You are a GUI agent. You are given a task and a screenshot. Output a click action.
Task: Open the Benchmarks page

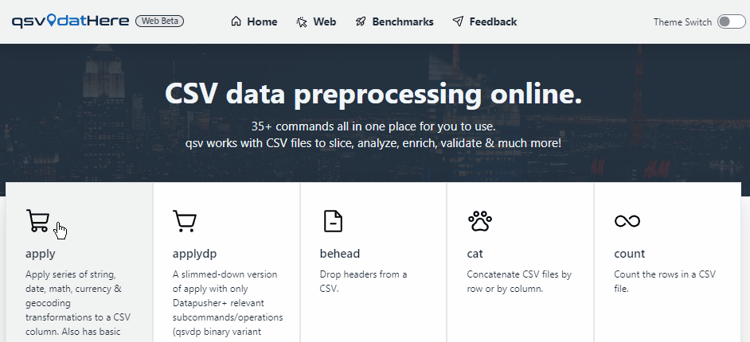tap(403, 21)
